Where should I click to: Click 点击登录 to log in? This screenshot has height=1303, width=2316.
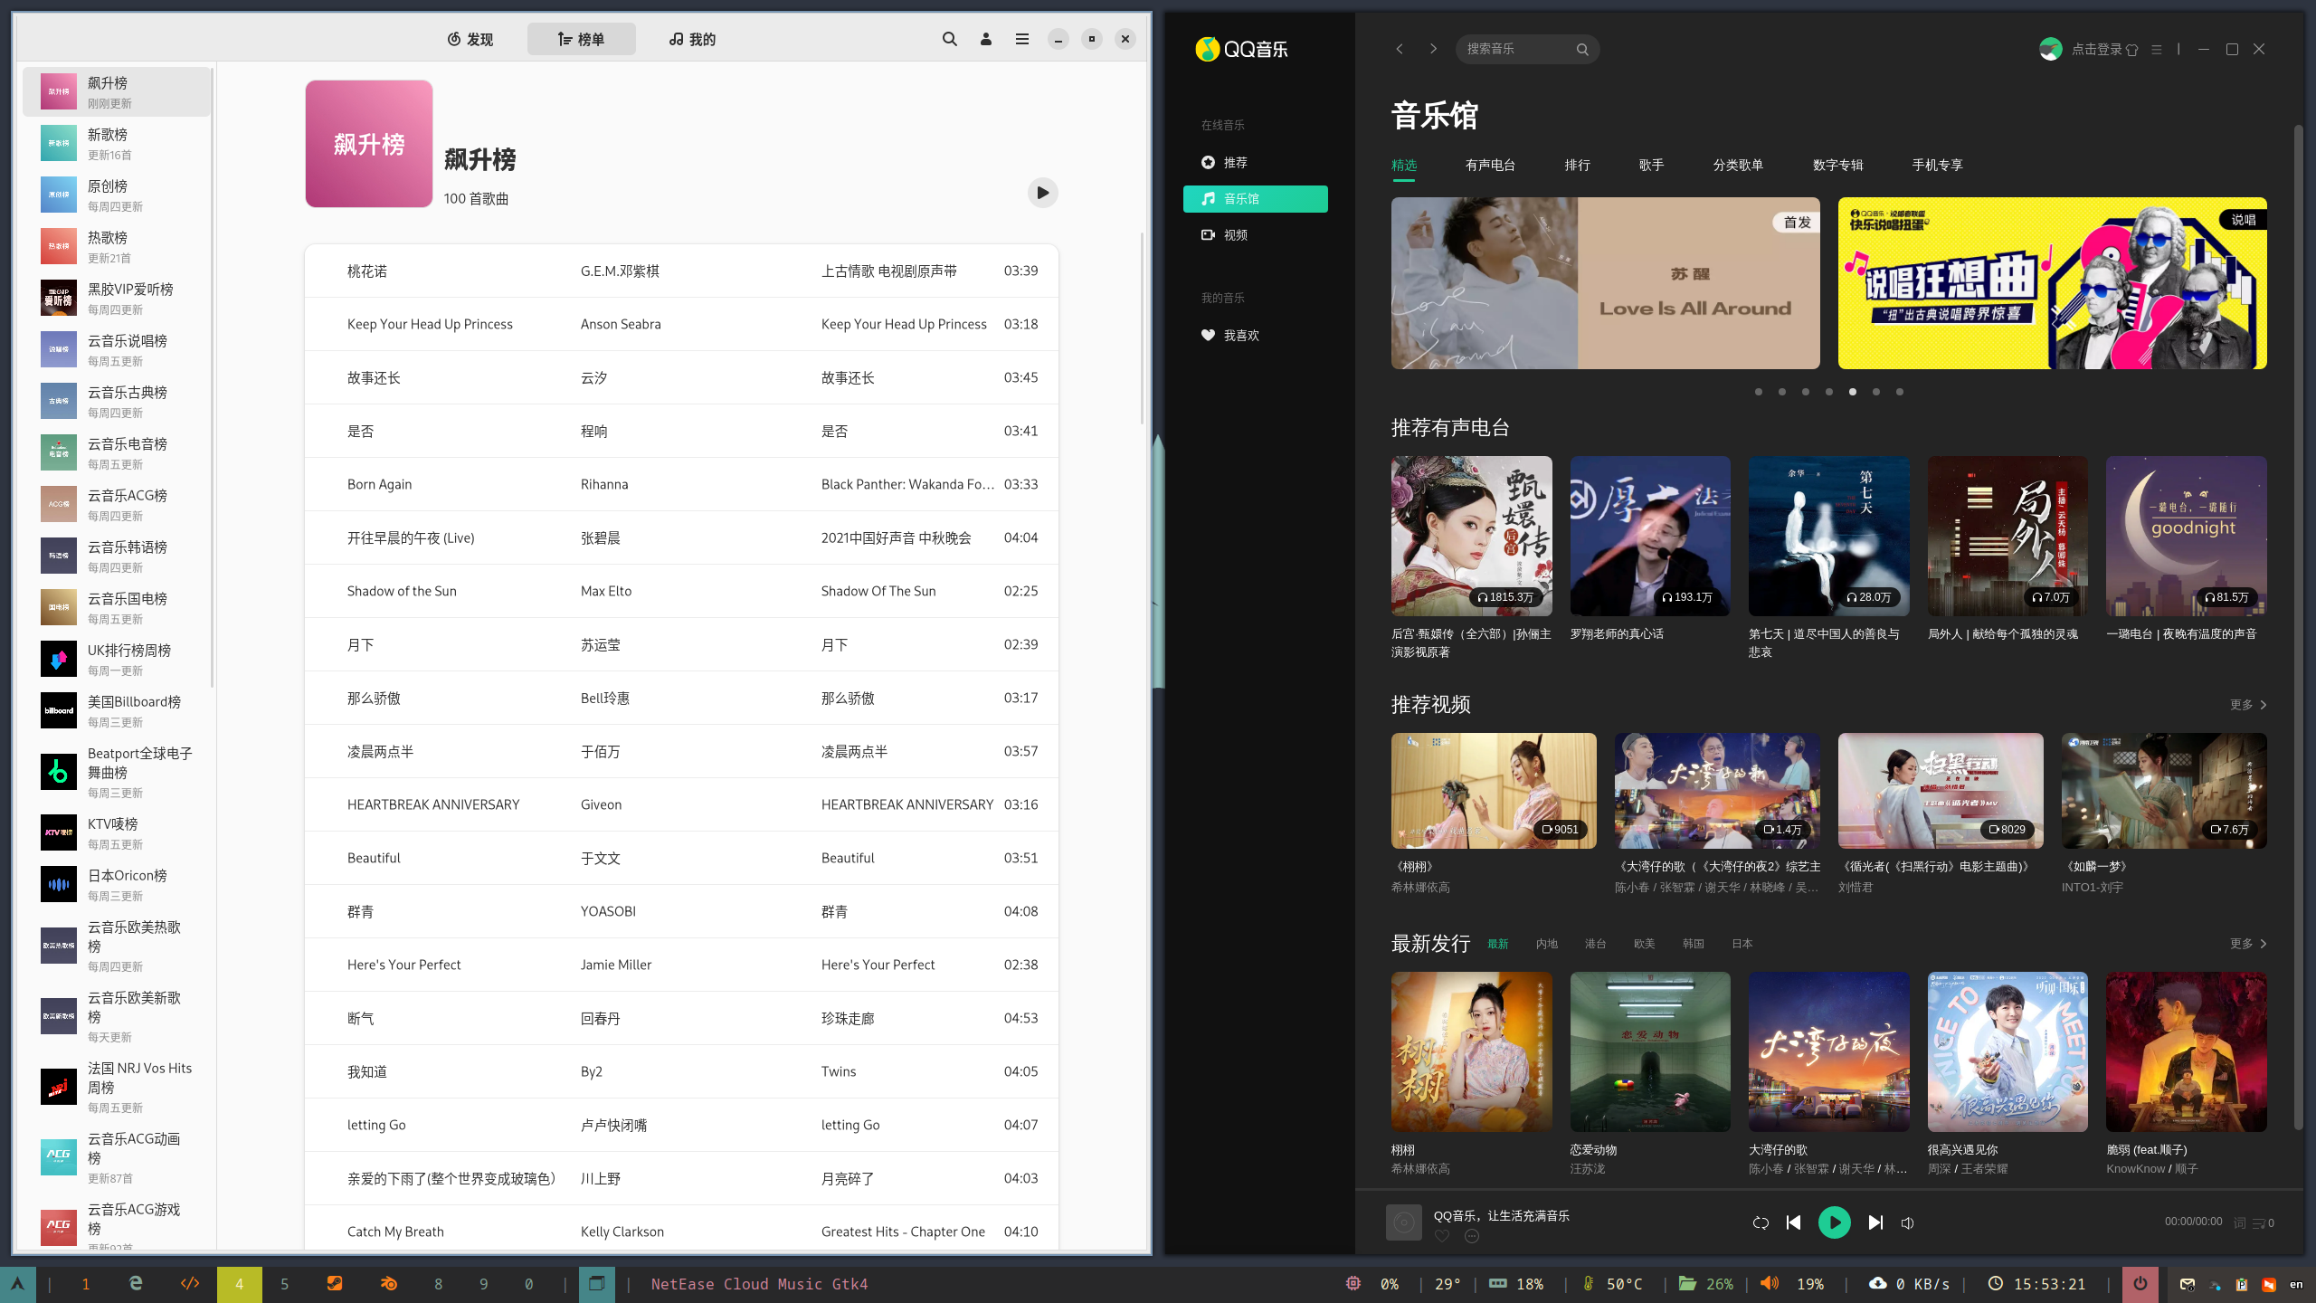tap(2096, 49)
